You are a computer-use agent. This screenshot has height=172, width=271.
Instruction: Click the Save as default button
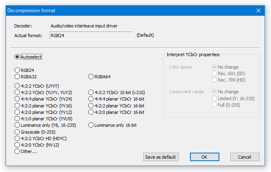[x=161, y=157]
